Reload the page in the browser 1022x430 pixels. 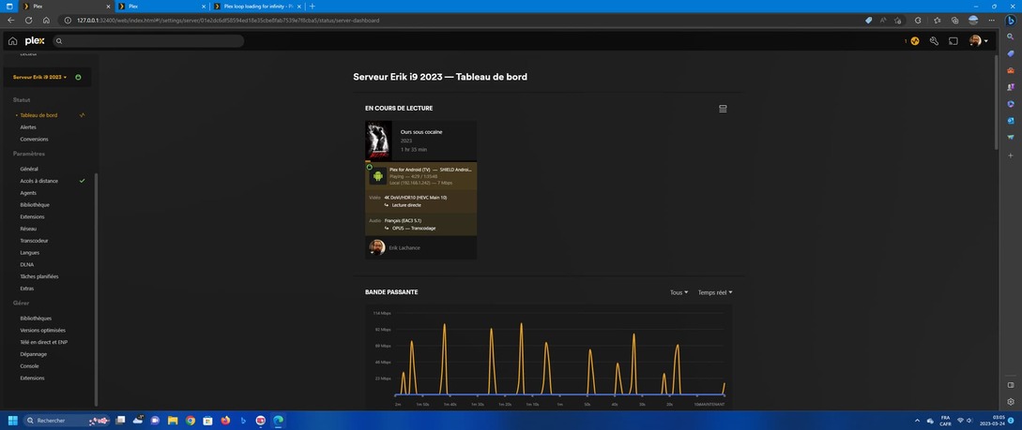[x=28, y=21]
